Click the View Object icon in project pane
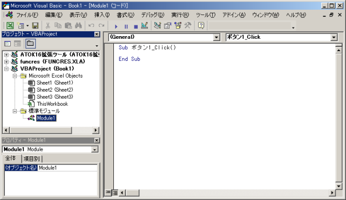Screen dimensions: 346x200 click(x=17, y=44)
